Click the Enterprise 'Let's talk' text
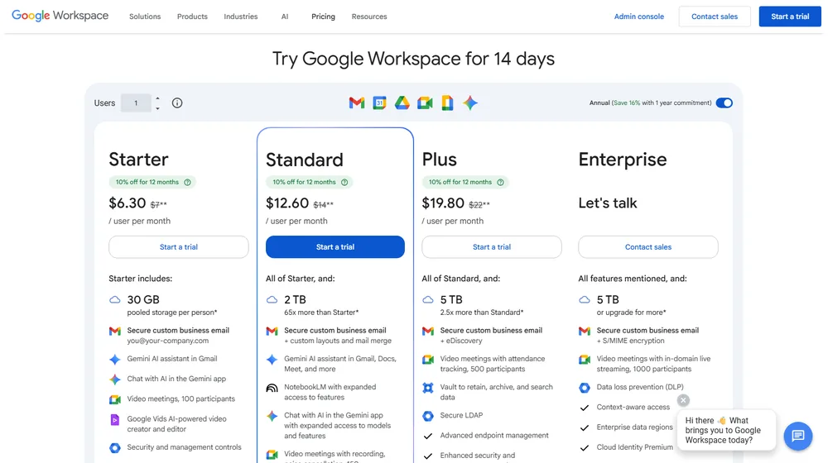Image resolution: width=828 pixels, height=463 pixels. pyautogui.click(x=607, y=203)
